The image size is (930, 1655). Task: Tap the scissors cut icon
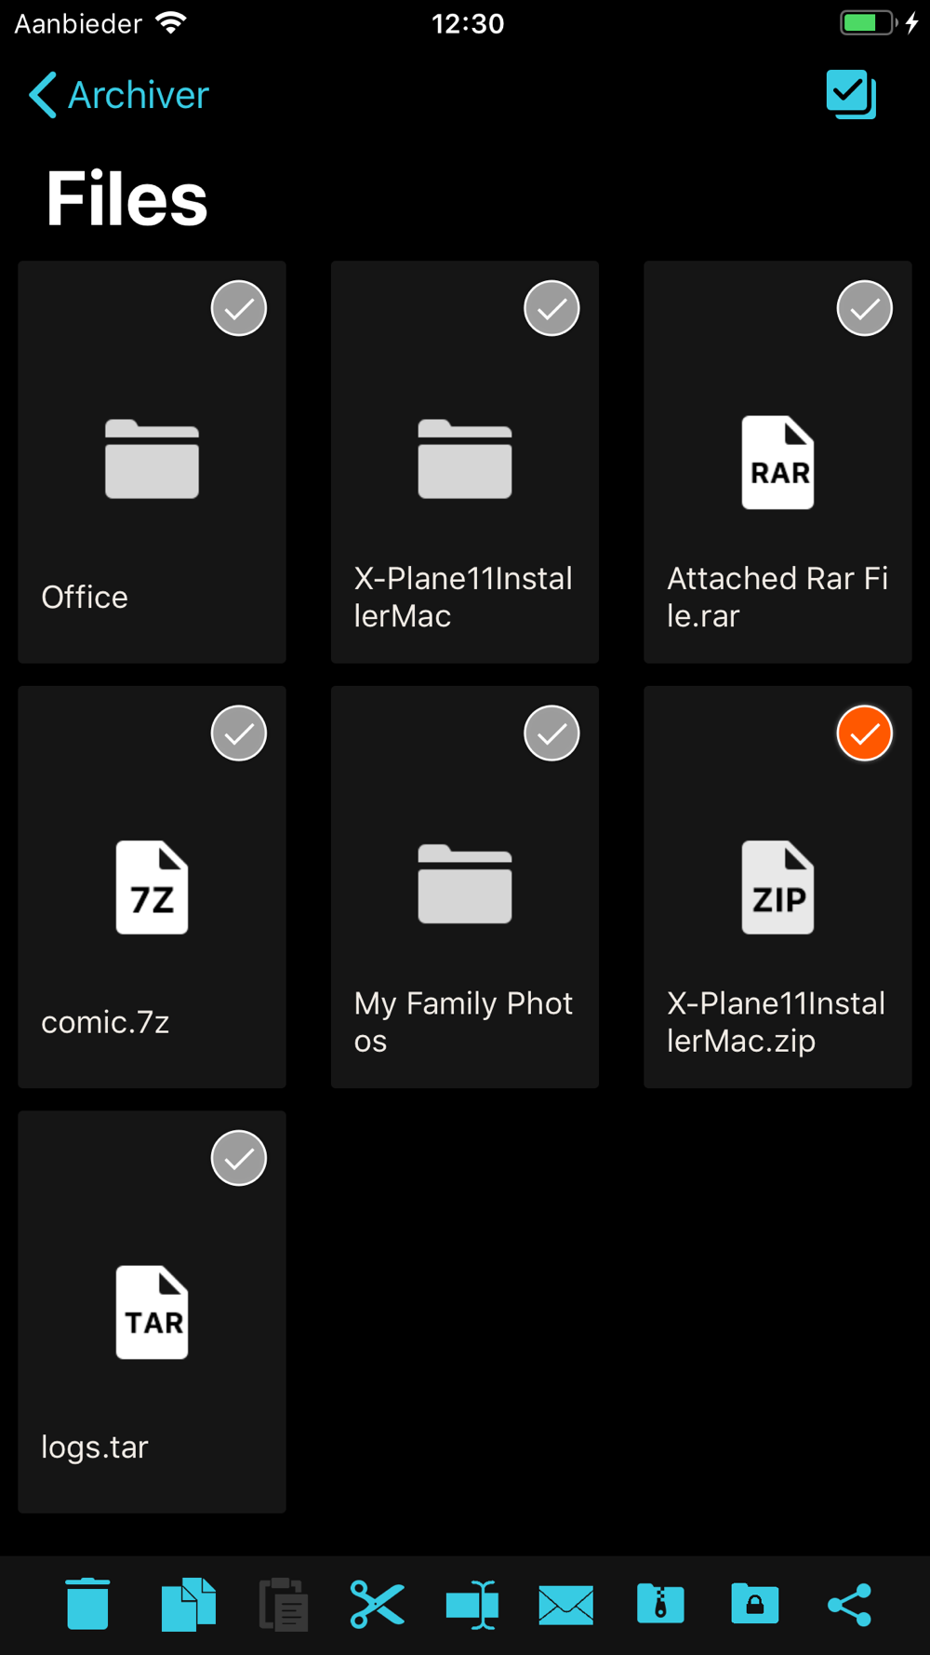tap(377, 1604)
